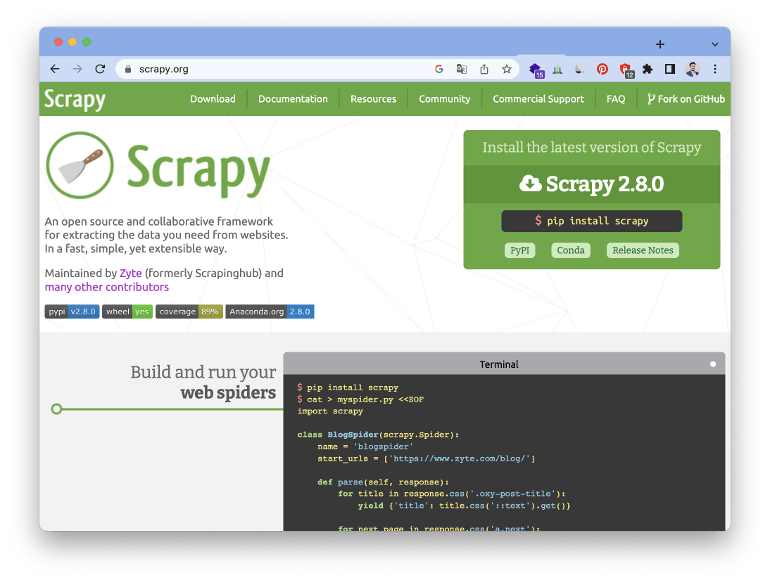770x583 pixels.
Task: Click the start_urls code line
Action: pyautogui.click(x=427, y=459)
